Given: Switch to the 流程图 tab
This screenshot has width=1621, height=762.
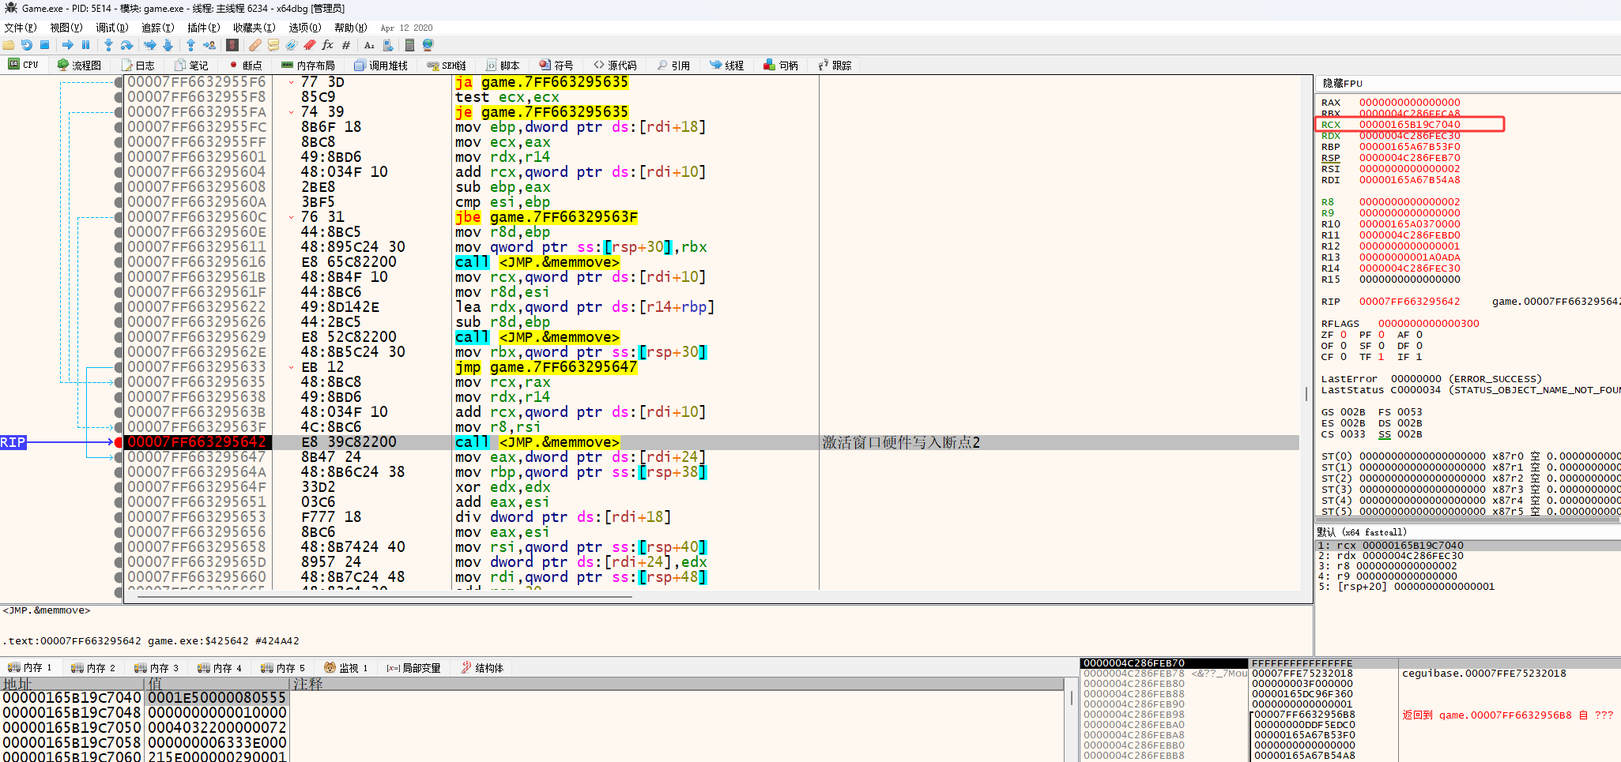Looking at the screenshot, I should point(79,66).
